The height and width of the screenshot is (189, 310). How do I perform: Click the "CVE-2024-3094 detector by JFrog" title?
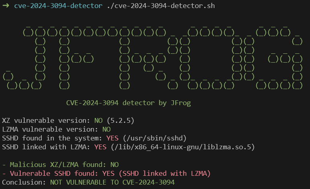128,103
